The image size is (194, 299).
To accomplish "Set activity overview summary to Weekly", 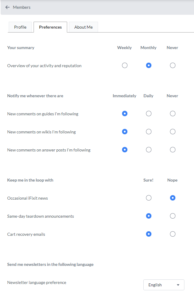I will (x=125, y=65).
